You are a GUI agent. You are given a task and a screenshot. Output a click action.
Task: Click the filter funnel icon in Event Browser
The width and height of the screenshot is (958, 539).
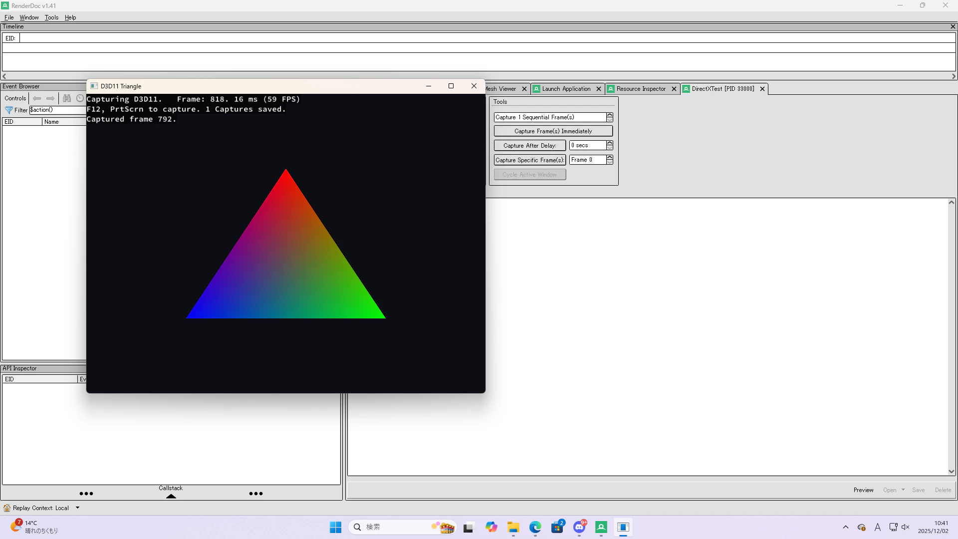(8, 110)
